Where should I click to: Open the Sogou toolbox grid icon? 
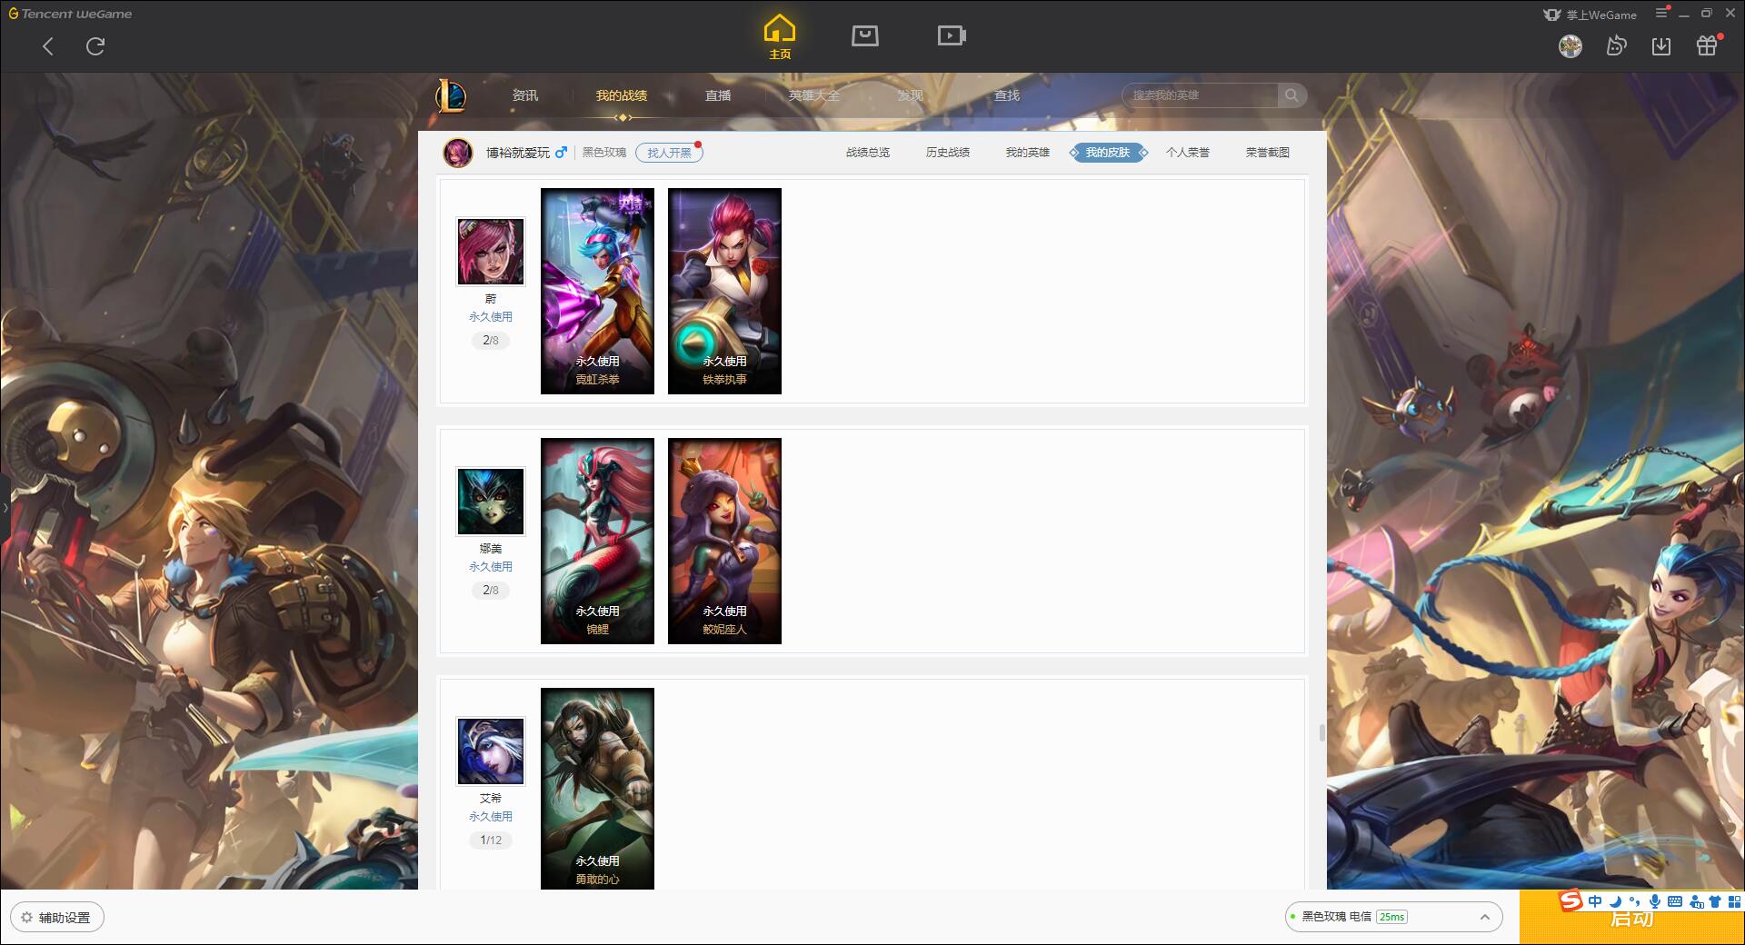click(x=1734, y=901)
